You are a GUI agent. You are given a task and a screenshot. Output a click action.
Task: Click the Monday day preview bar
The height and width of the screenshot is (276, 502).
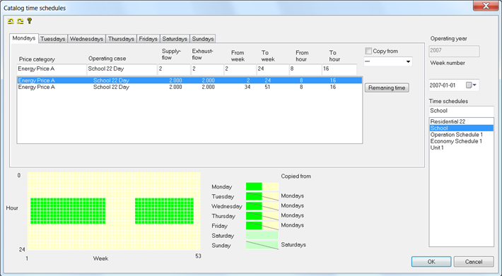[262, 186]
